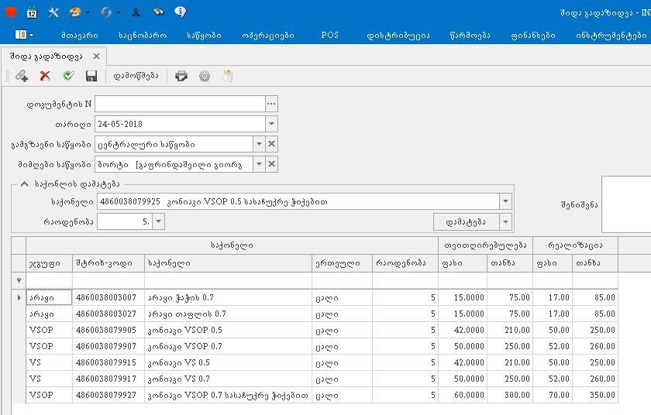Viewport: 651px width, 415px height.
Task: Select barcode cell 4860038003027
Action: tap(108, 314)
